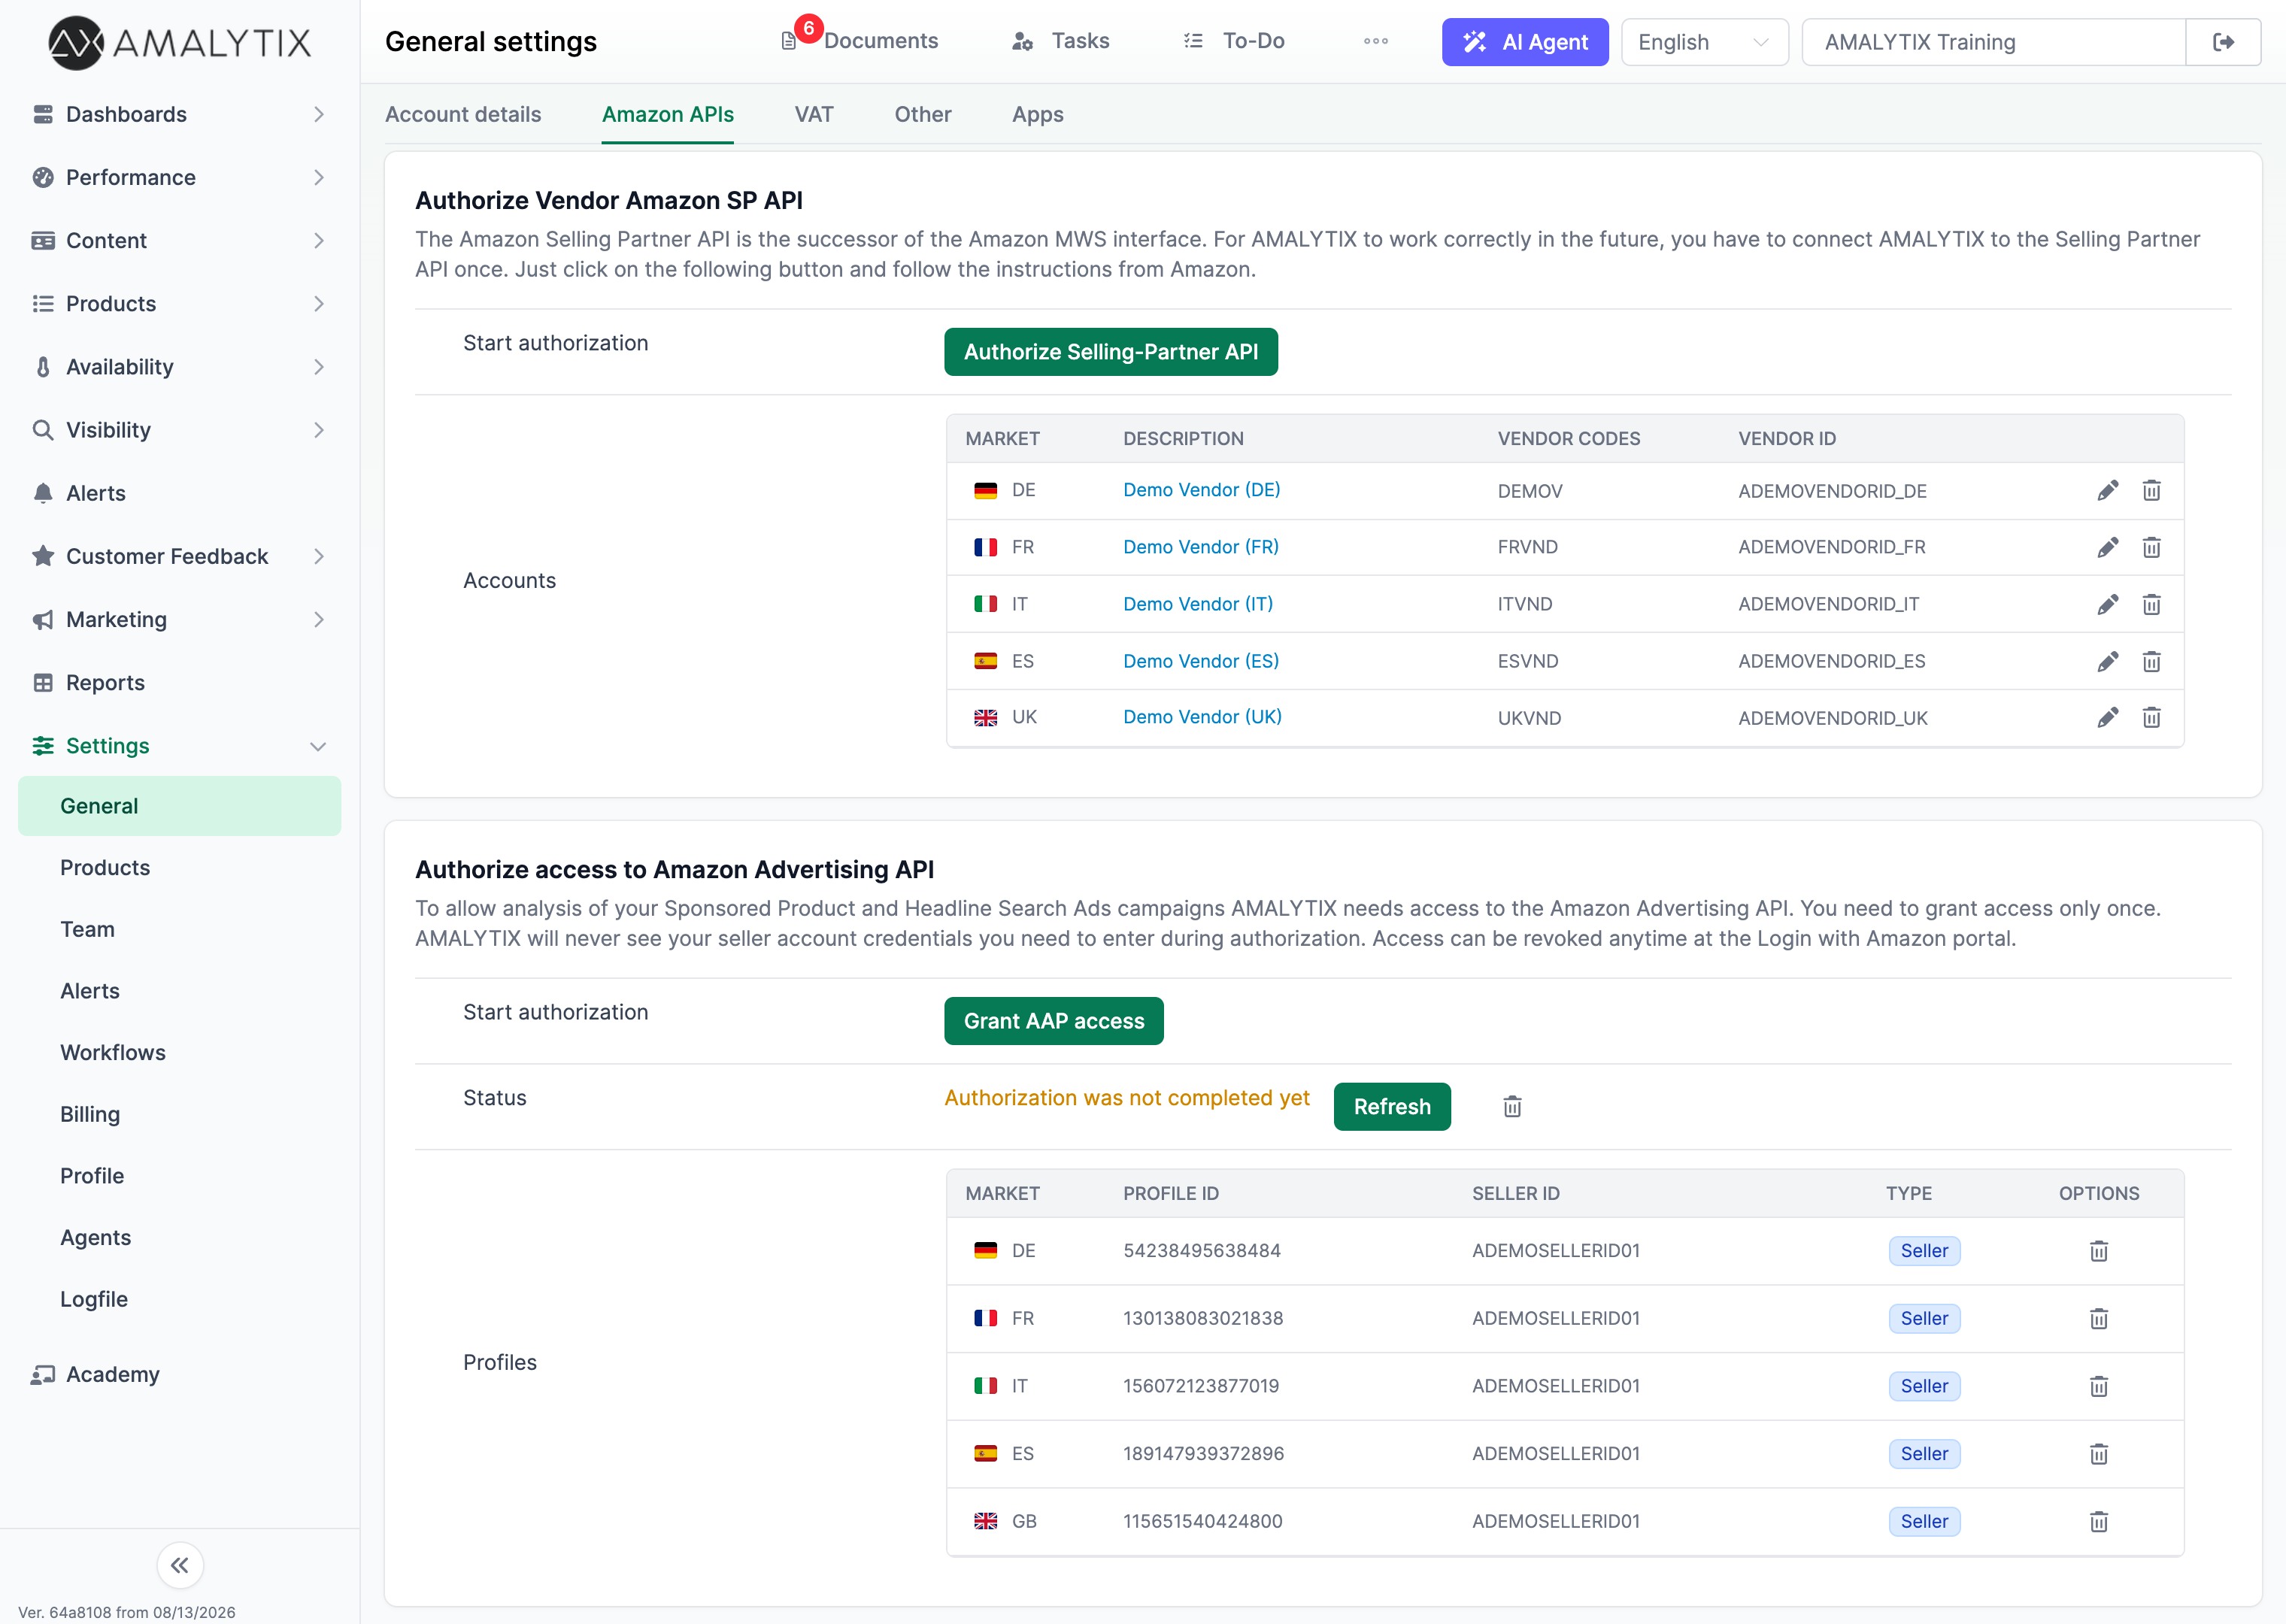Image resolution: width=2286 pixels, height=1624 pixels.
Task: Open Alerts in the main sidebar
Action: coord(180,493)
